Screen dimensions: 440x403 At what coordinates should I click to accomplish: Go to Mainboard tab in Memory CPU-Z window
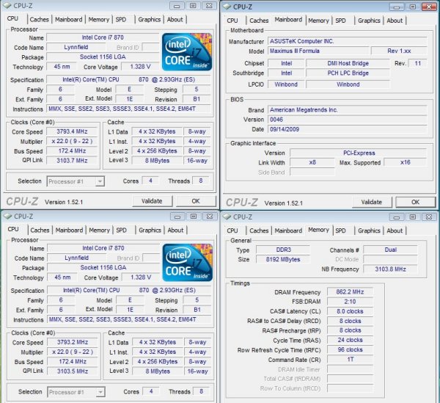tap(288, 230)
